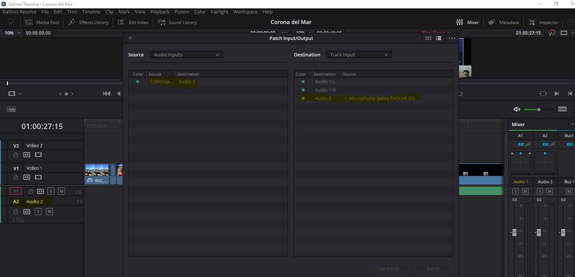Open patch dialog options (three dots)

(x=452, y=38)
